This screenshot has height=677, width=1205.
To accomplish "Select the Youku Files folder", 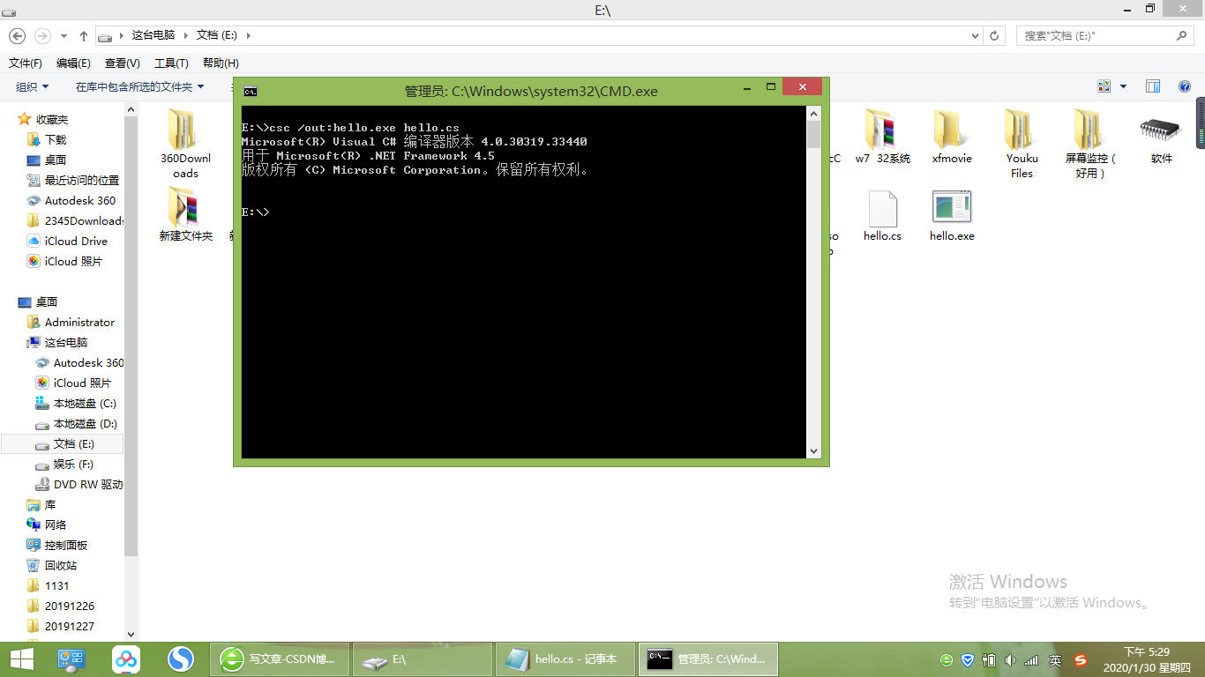I will [x=1022, y=130].
